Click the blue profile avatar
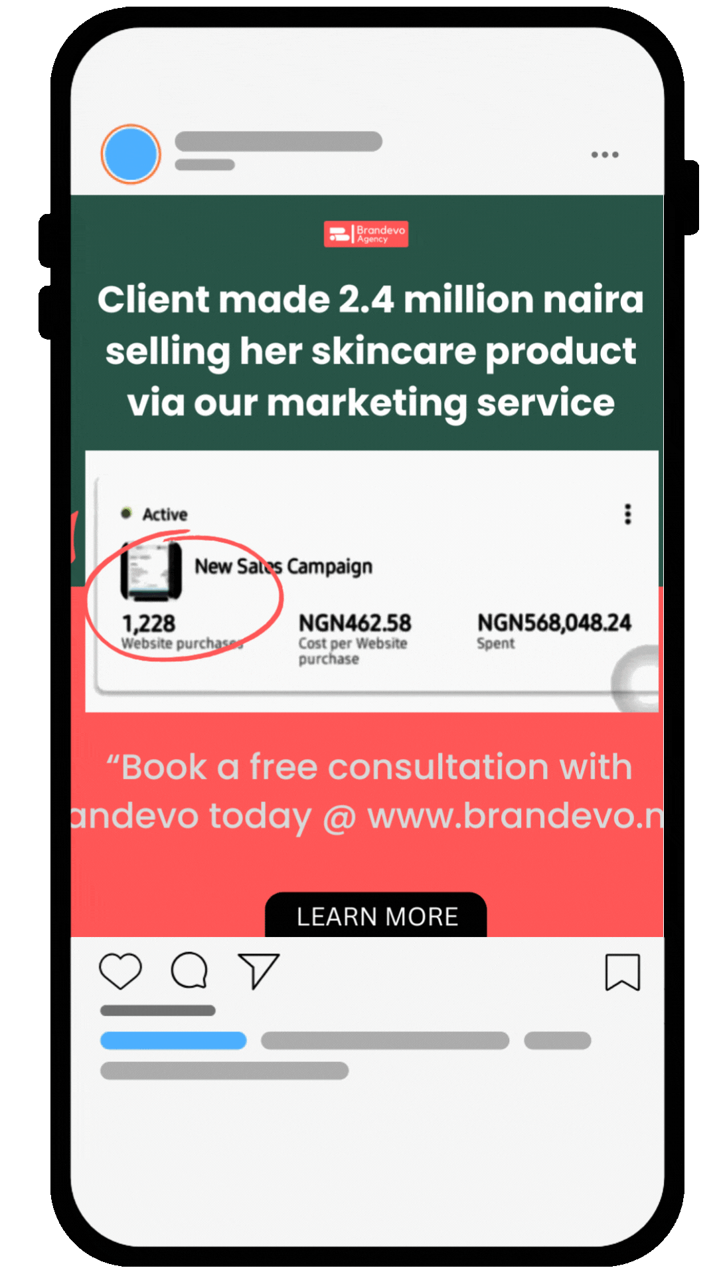The height and width of the screenshot is (1276, 717). pos(131,154)
